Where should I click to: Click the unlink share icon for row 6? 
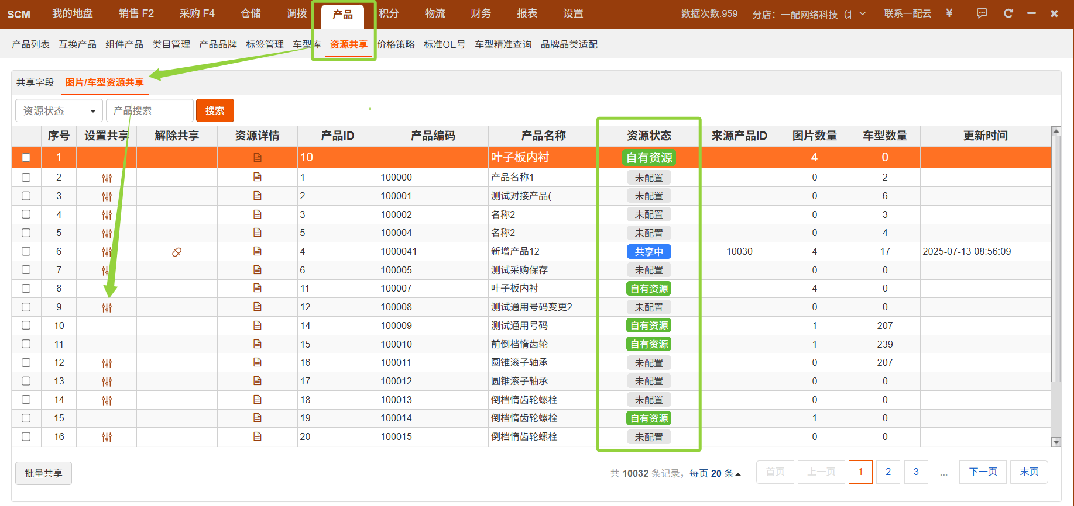point(177,252)
